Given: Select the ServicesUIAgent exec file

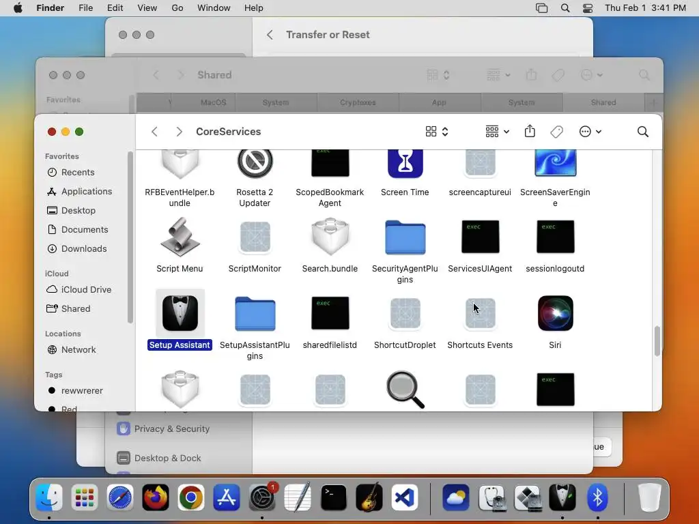Looking at the screenshot, I should [480, 237].
